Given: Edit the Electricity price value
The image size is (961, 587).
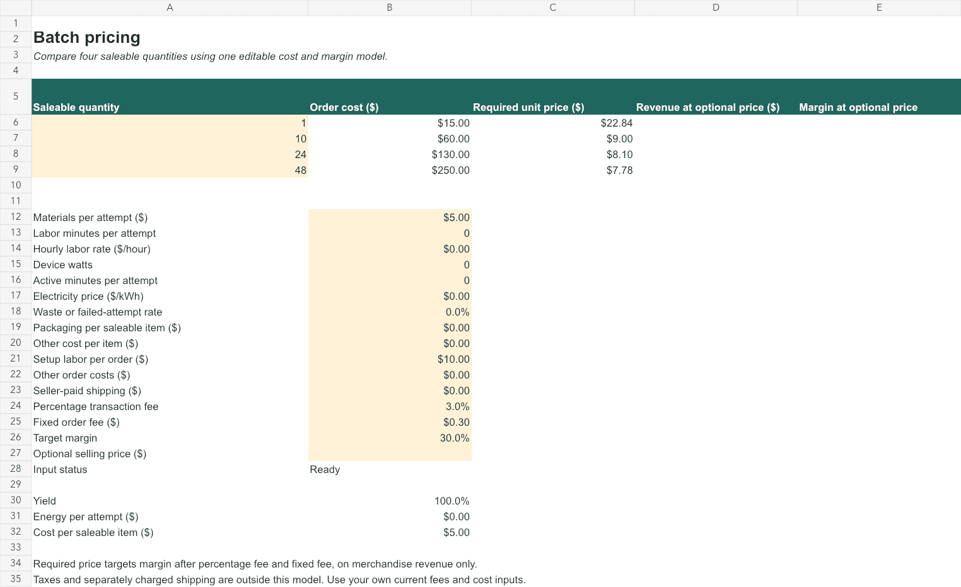Looking at the screenshot, I should (390, 296).
